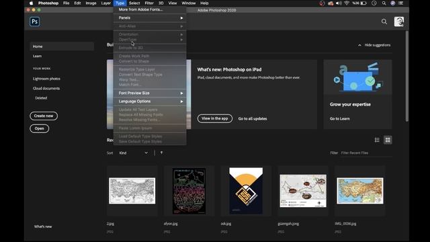Click the clock icon in the menu bar

pos(374,3)
